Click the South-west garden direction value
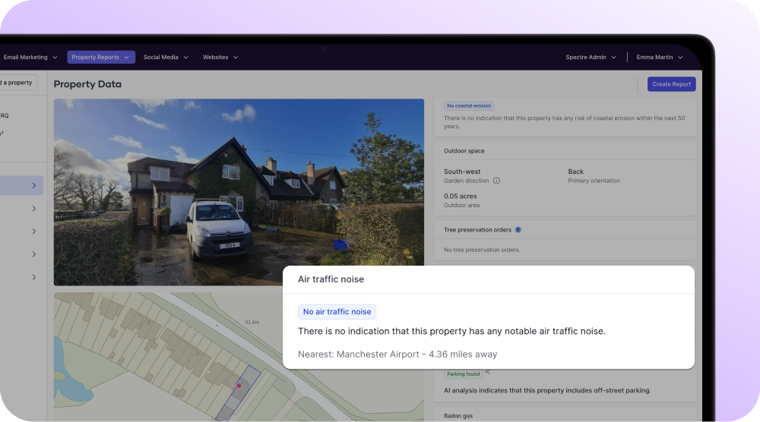Screen dimensions: 760x422 click(462, 172)
